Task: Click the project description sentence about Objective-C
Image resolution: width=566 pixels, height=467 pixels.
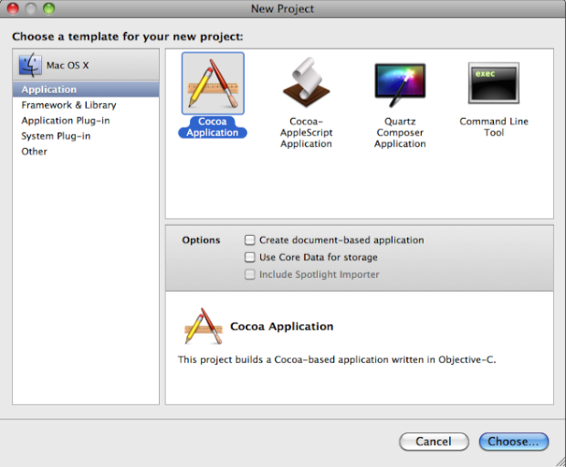Action: coord(337,360)
